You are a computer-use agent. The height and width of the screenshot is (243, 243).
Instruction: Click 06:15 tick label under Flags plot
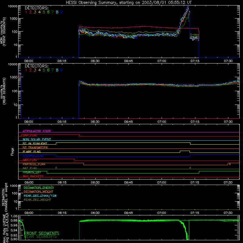click(x=62, y=183)
